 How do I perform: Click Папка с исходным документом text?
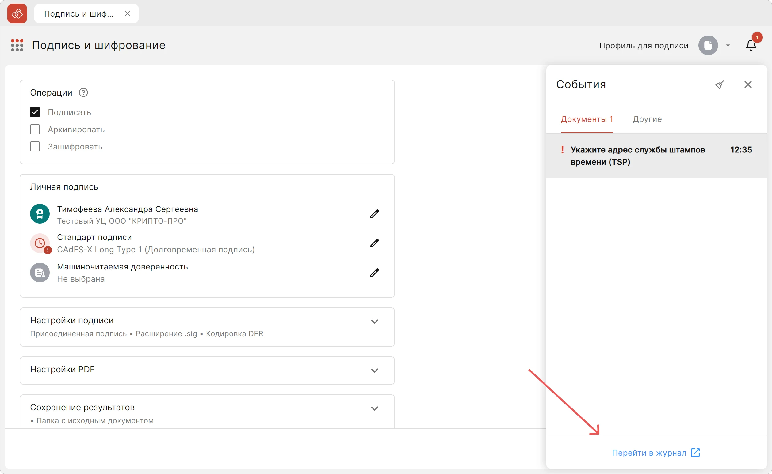(x=95, y=421)
